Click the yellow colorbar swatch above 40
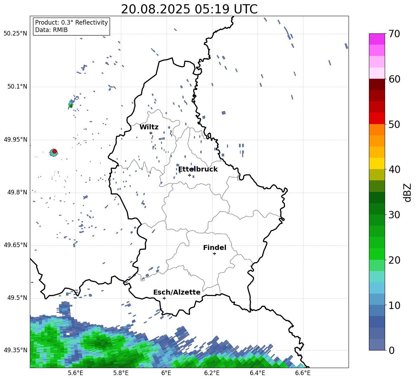The width and height of the screenshot is (416, 380). point(377,163)
